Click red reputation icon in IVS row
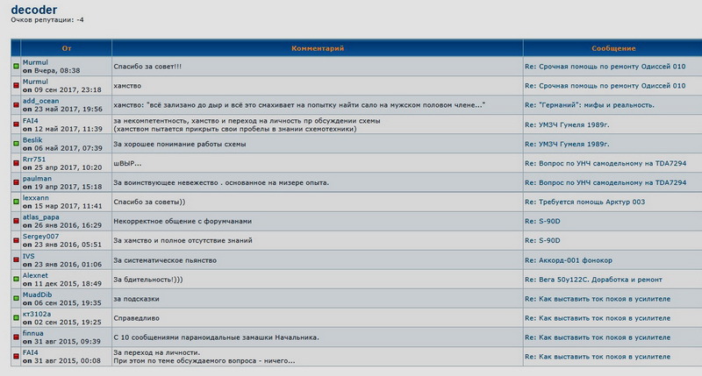Viewport: 702px width, 376px height. 16,259
